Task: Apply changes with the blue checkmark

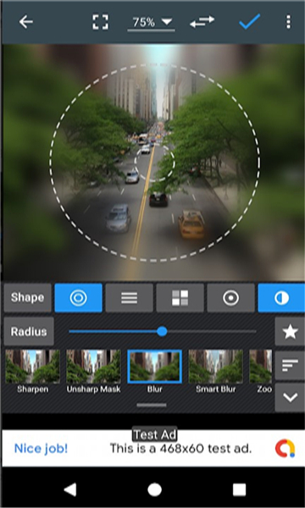Action: point(250,22)
